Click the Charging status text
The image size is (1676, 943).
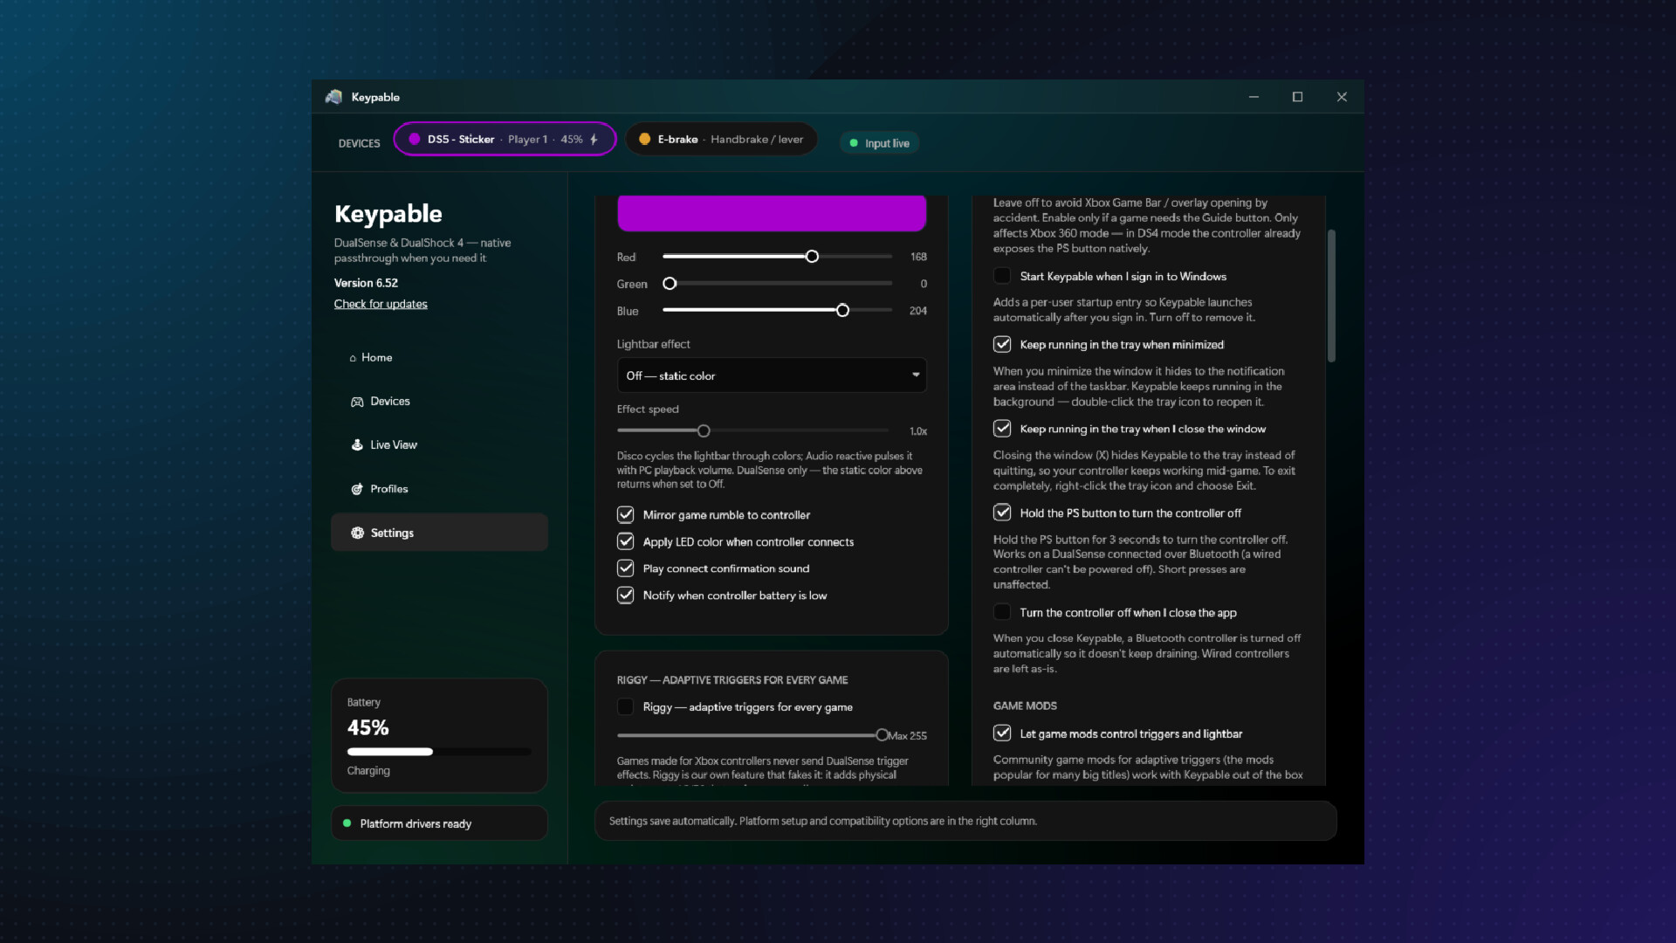(x=368, y=771)
